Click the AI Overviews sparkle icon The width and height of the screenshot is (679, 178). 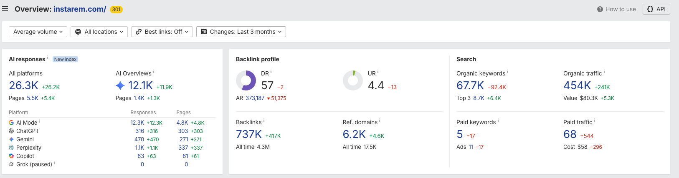point(120,85)
